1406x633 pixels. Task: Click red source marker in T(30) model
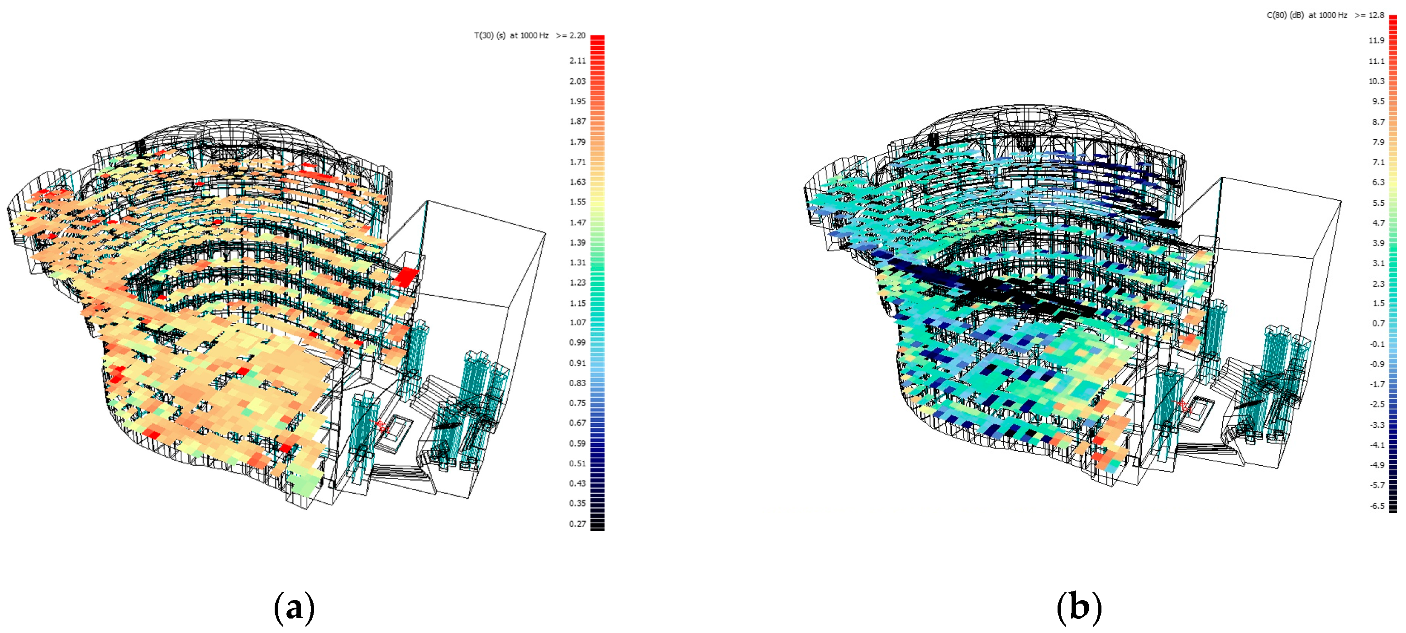coord(381,424)
